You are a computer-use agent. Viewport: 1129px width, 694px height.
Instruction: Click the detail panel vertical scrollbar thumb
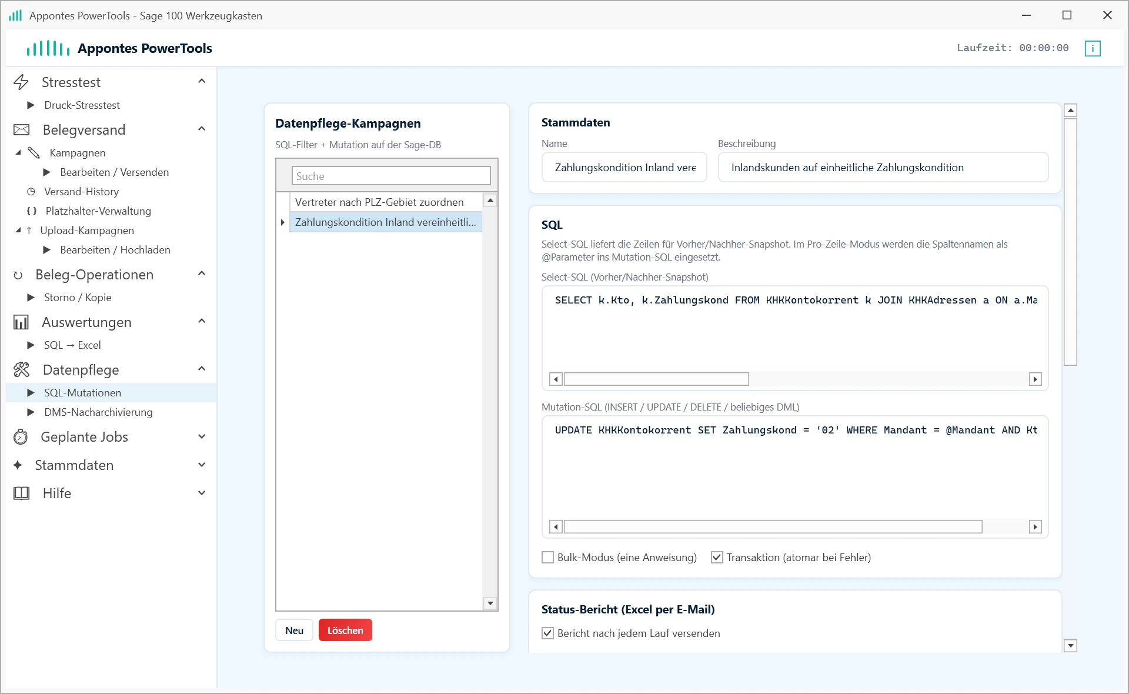click(1070, 242)
